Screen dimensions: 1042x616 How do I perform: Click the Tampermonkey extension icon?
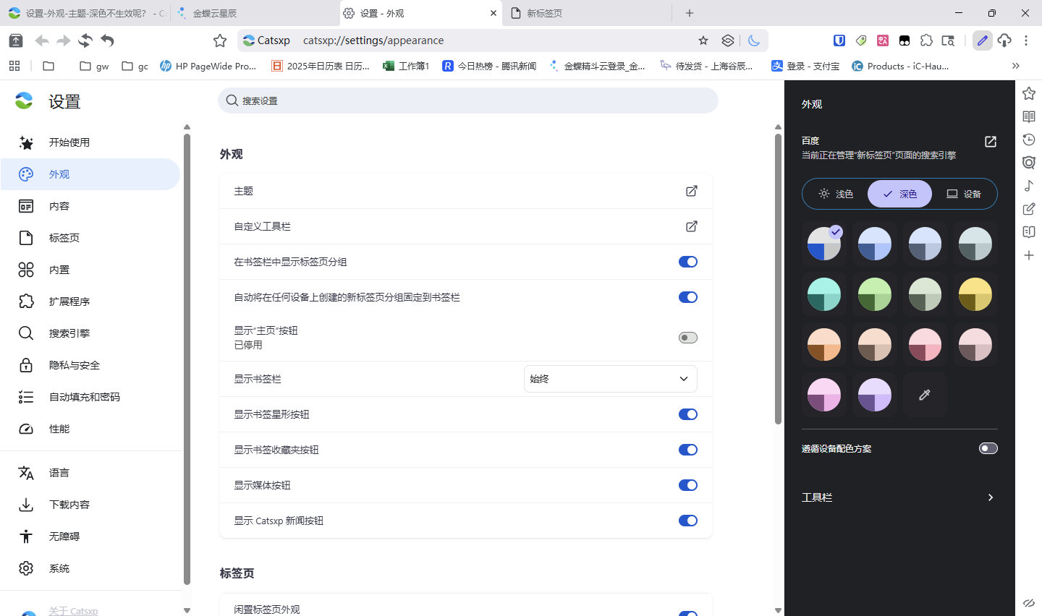(x=905, y=40)
